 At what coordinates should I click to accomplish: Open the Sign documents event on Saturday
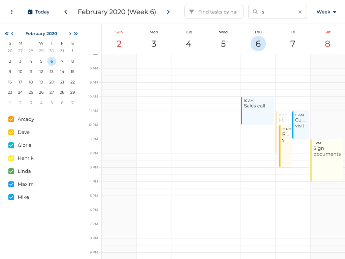pyautogui.click(x=327, y=160)
